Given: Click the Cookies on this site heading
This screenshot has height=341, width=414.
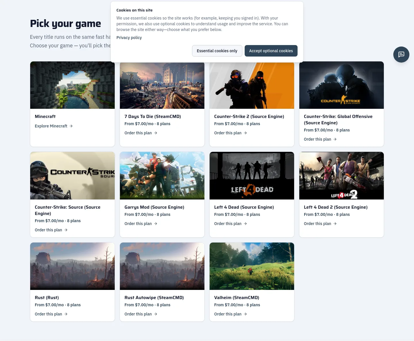Looking at the screenshot, I should pos(135,10).
